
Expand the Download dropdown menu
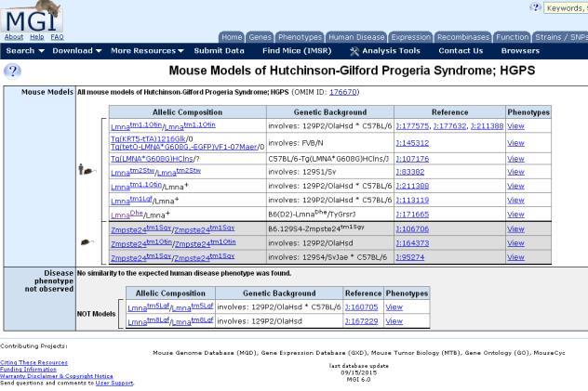[x=77, y=50]
